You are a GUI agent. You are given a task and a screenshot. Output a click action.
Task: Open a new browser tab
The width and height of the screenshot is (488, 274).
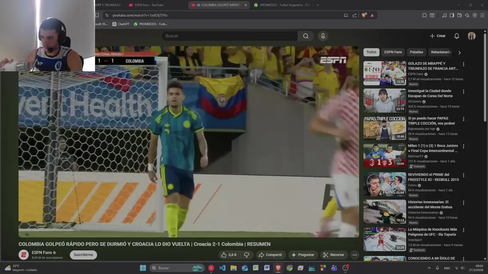tap(318, 5)
